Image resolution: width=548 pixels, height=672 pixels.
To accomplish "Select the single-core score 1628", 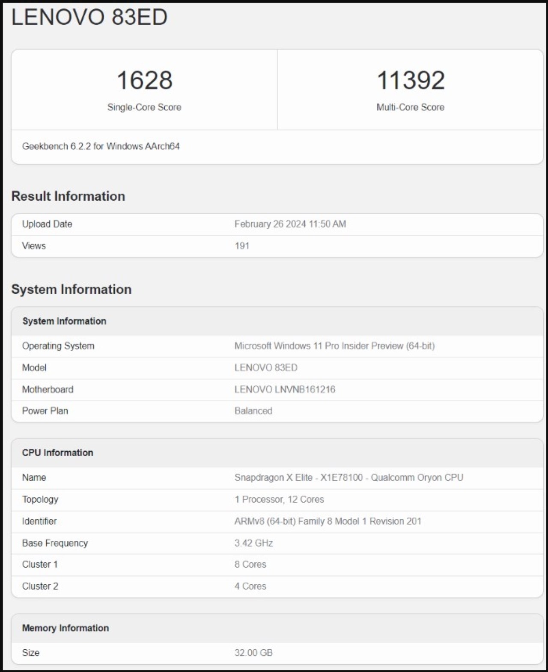I will (144, 80).
